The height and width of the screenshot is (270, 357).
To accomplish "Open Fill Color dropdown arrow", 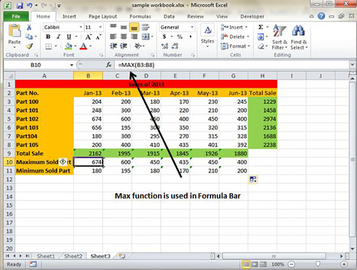I will click(75, 47).
